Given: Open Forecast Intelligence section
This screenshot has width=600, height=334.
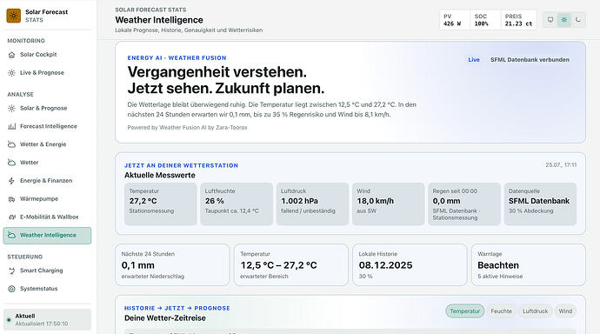Looking at the screenshot, I should (47, 126).
